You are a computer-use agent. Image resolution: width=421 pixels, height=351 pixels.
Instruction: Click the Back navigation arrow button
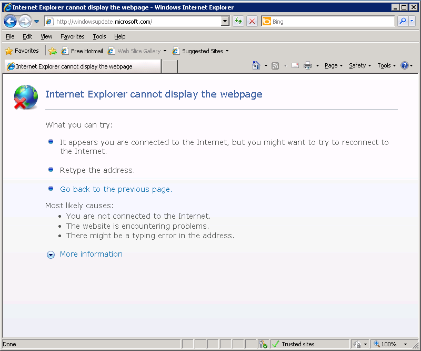10,21
